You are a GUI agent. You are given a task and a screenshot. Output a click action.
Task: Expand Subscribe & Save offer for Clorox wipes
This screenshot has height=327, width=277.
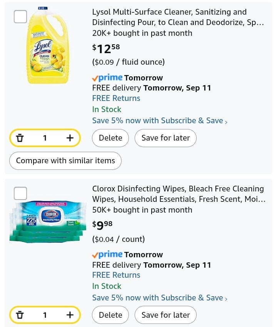click(x=160, y=298)
